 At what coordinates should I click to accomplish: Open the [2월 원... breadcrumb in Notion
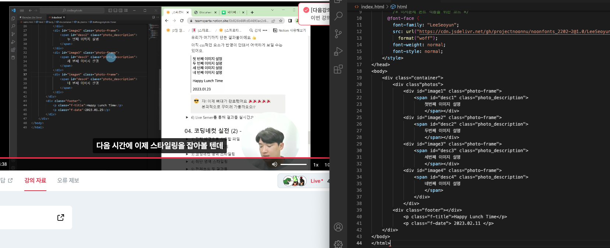point(176,30)
